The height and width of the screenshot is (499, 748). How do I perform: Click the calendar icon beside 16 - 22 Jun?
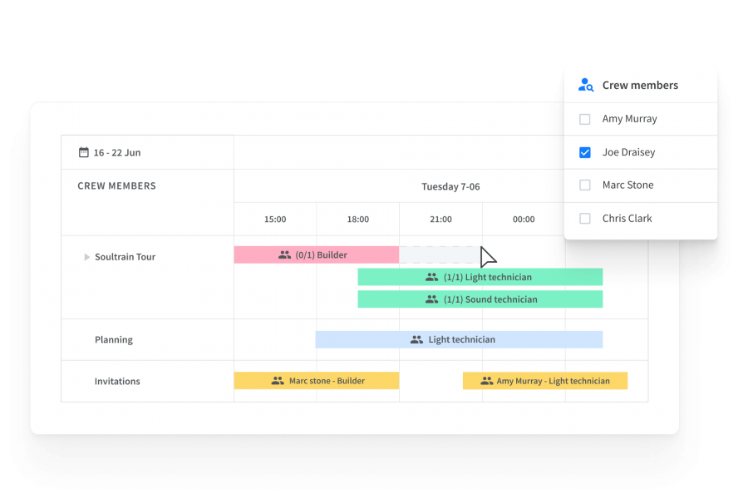82,152
